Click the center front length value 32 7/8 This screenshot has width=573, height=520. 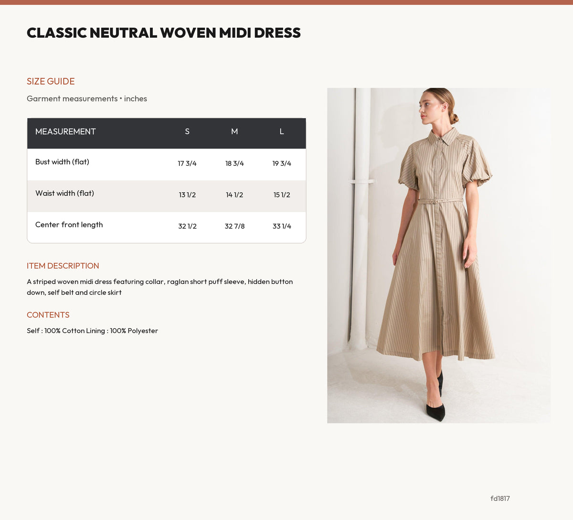pos(234,226)
